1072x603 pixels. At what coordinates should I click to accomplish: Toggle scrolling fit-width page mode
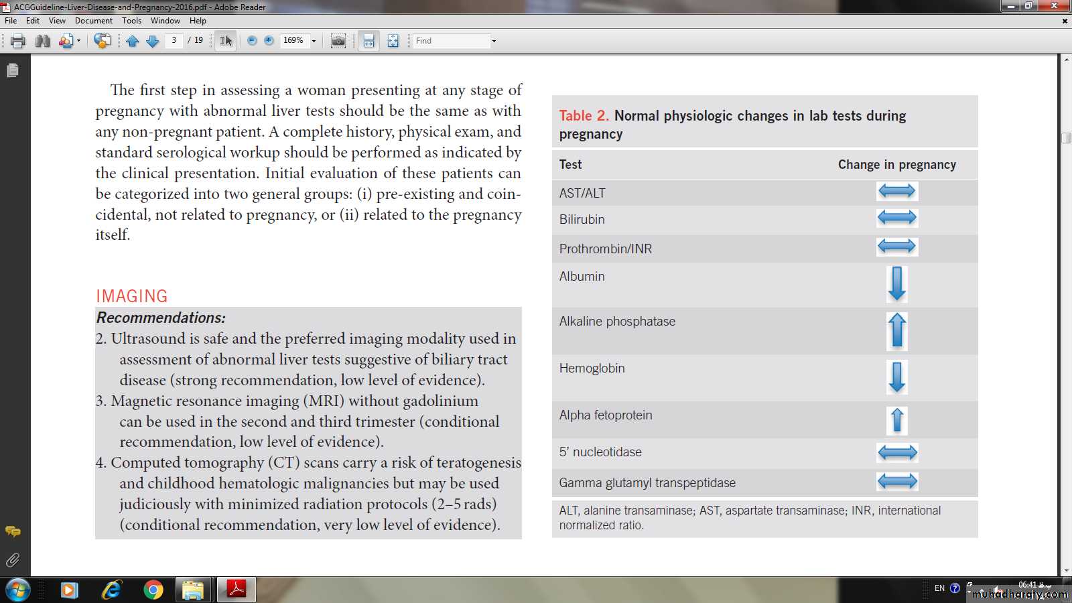(368, 41)
